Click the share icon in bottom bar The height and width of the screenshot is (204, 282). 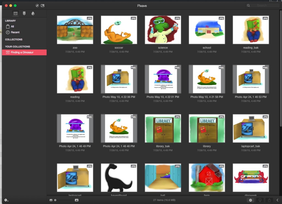tap(269, 200)
